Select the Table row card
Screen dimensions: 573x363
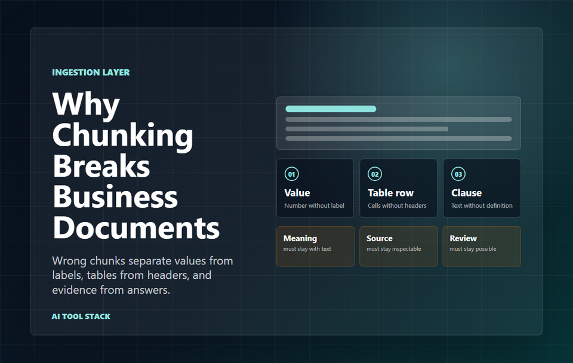tap(398, 188)
